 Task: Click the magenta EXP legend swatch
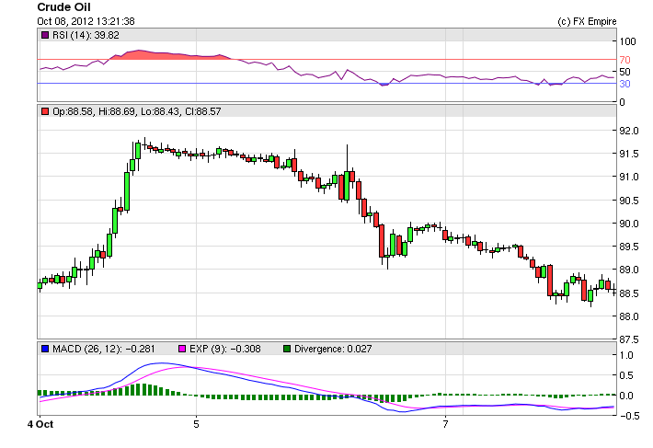[182, 349]
